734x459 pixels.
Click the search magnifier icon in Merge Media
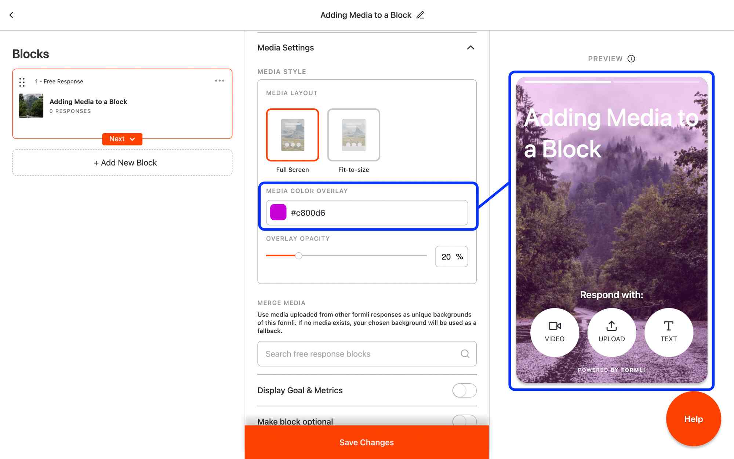pyautogui.click(x=465, y=354)
